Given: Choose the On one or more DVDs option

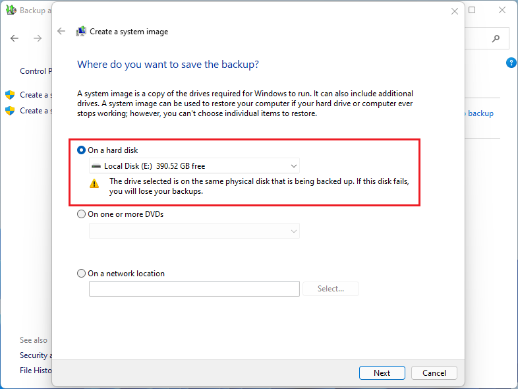Looking at the screenshot, I should point(82,214).
